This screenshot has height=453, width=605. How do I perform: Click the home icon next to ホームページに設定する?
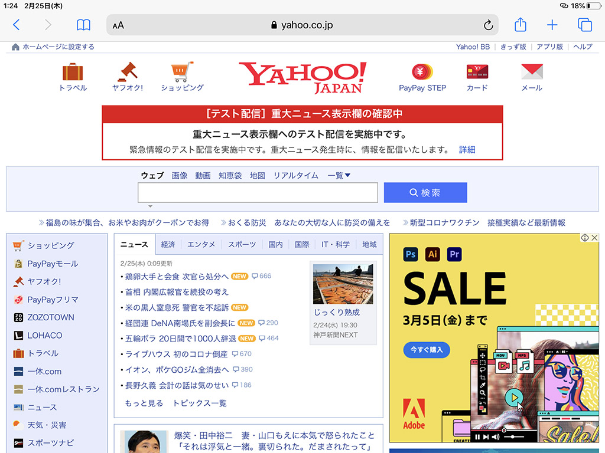(x=15, y=47)
